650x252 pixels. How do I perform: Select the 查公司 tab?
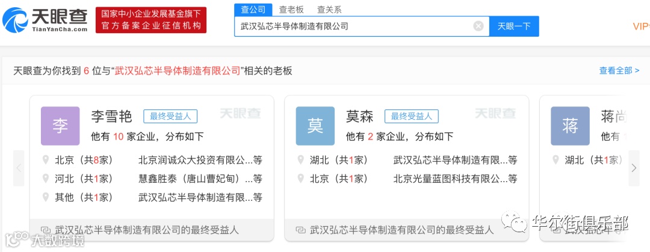(253, 9)
